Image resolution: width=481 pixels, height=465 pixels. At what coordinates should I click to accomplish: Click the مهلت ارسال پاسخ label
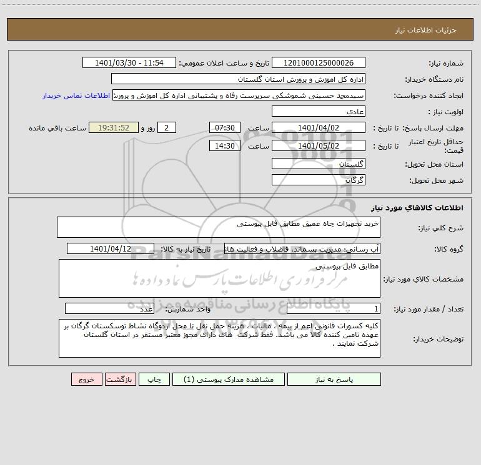(433, 128)
